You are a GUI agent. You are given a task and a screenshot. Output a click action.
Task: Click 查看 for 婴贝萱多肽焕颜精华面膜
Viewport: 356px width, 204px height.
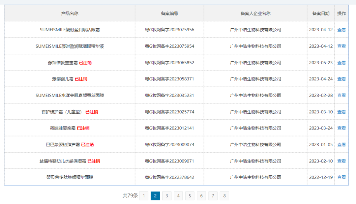341,177
